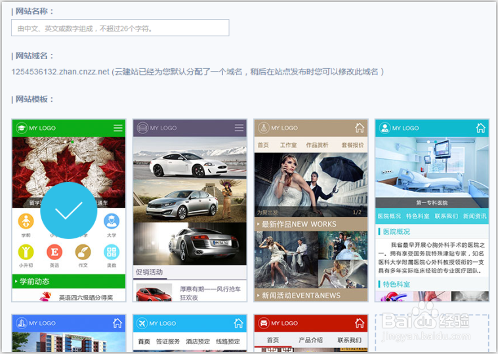This screenshot has height=354, width=498.
Task: Open 作品赏析 tab in wedding template
Action: (317, 145)
